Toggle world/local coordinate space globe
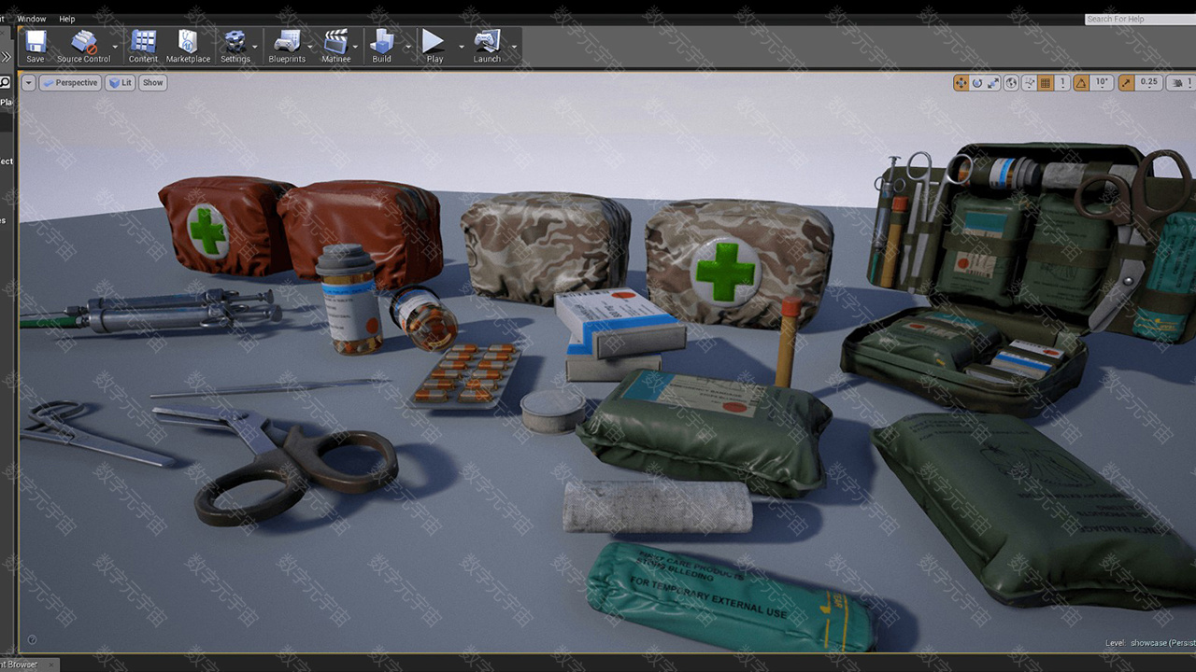 (x=1011, y=83)
